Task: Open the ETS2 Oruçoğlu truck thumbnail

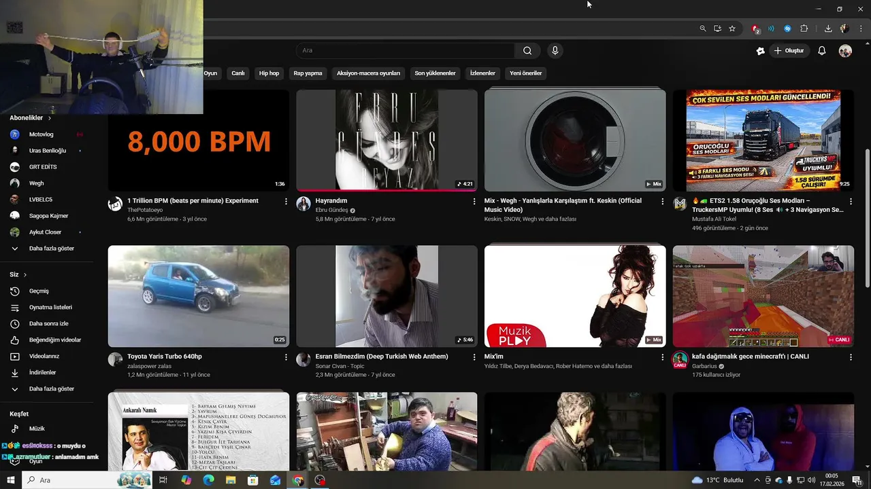Action: coord(763,141)
